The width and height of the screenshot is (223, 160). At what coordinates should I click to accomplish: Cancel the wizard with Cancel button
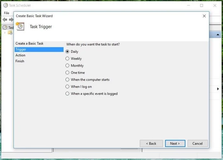click(198, 143)
